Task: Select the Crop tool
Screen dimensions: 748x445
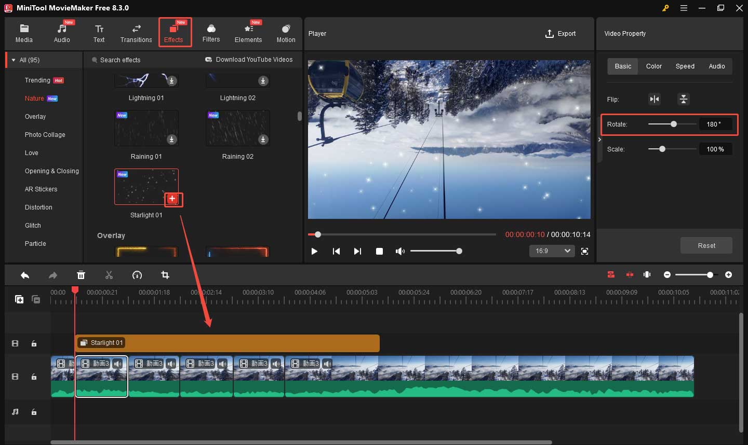Action: (165, 275)
